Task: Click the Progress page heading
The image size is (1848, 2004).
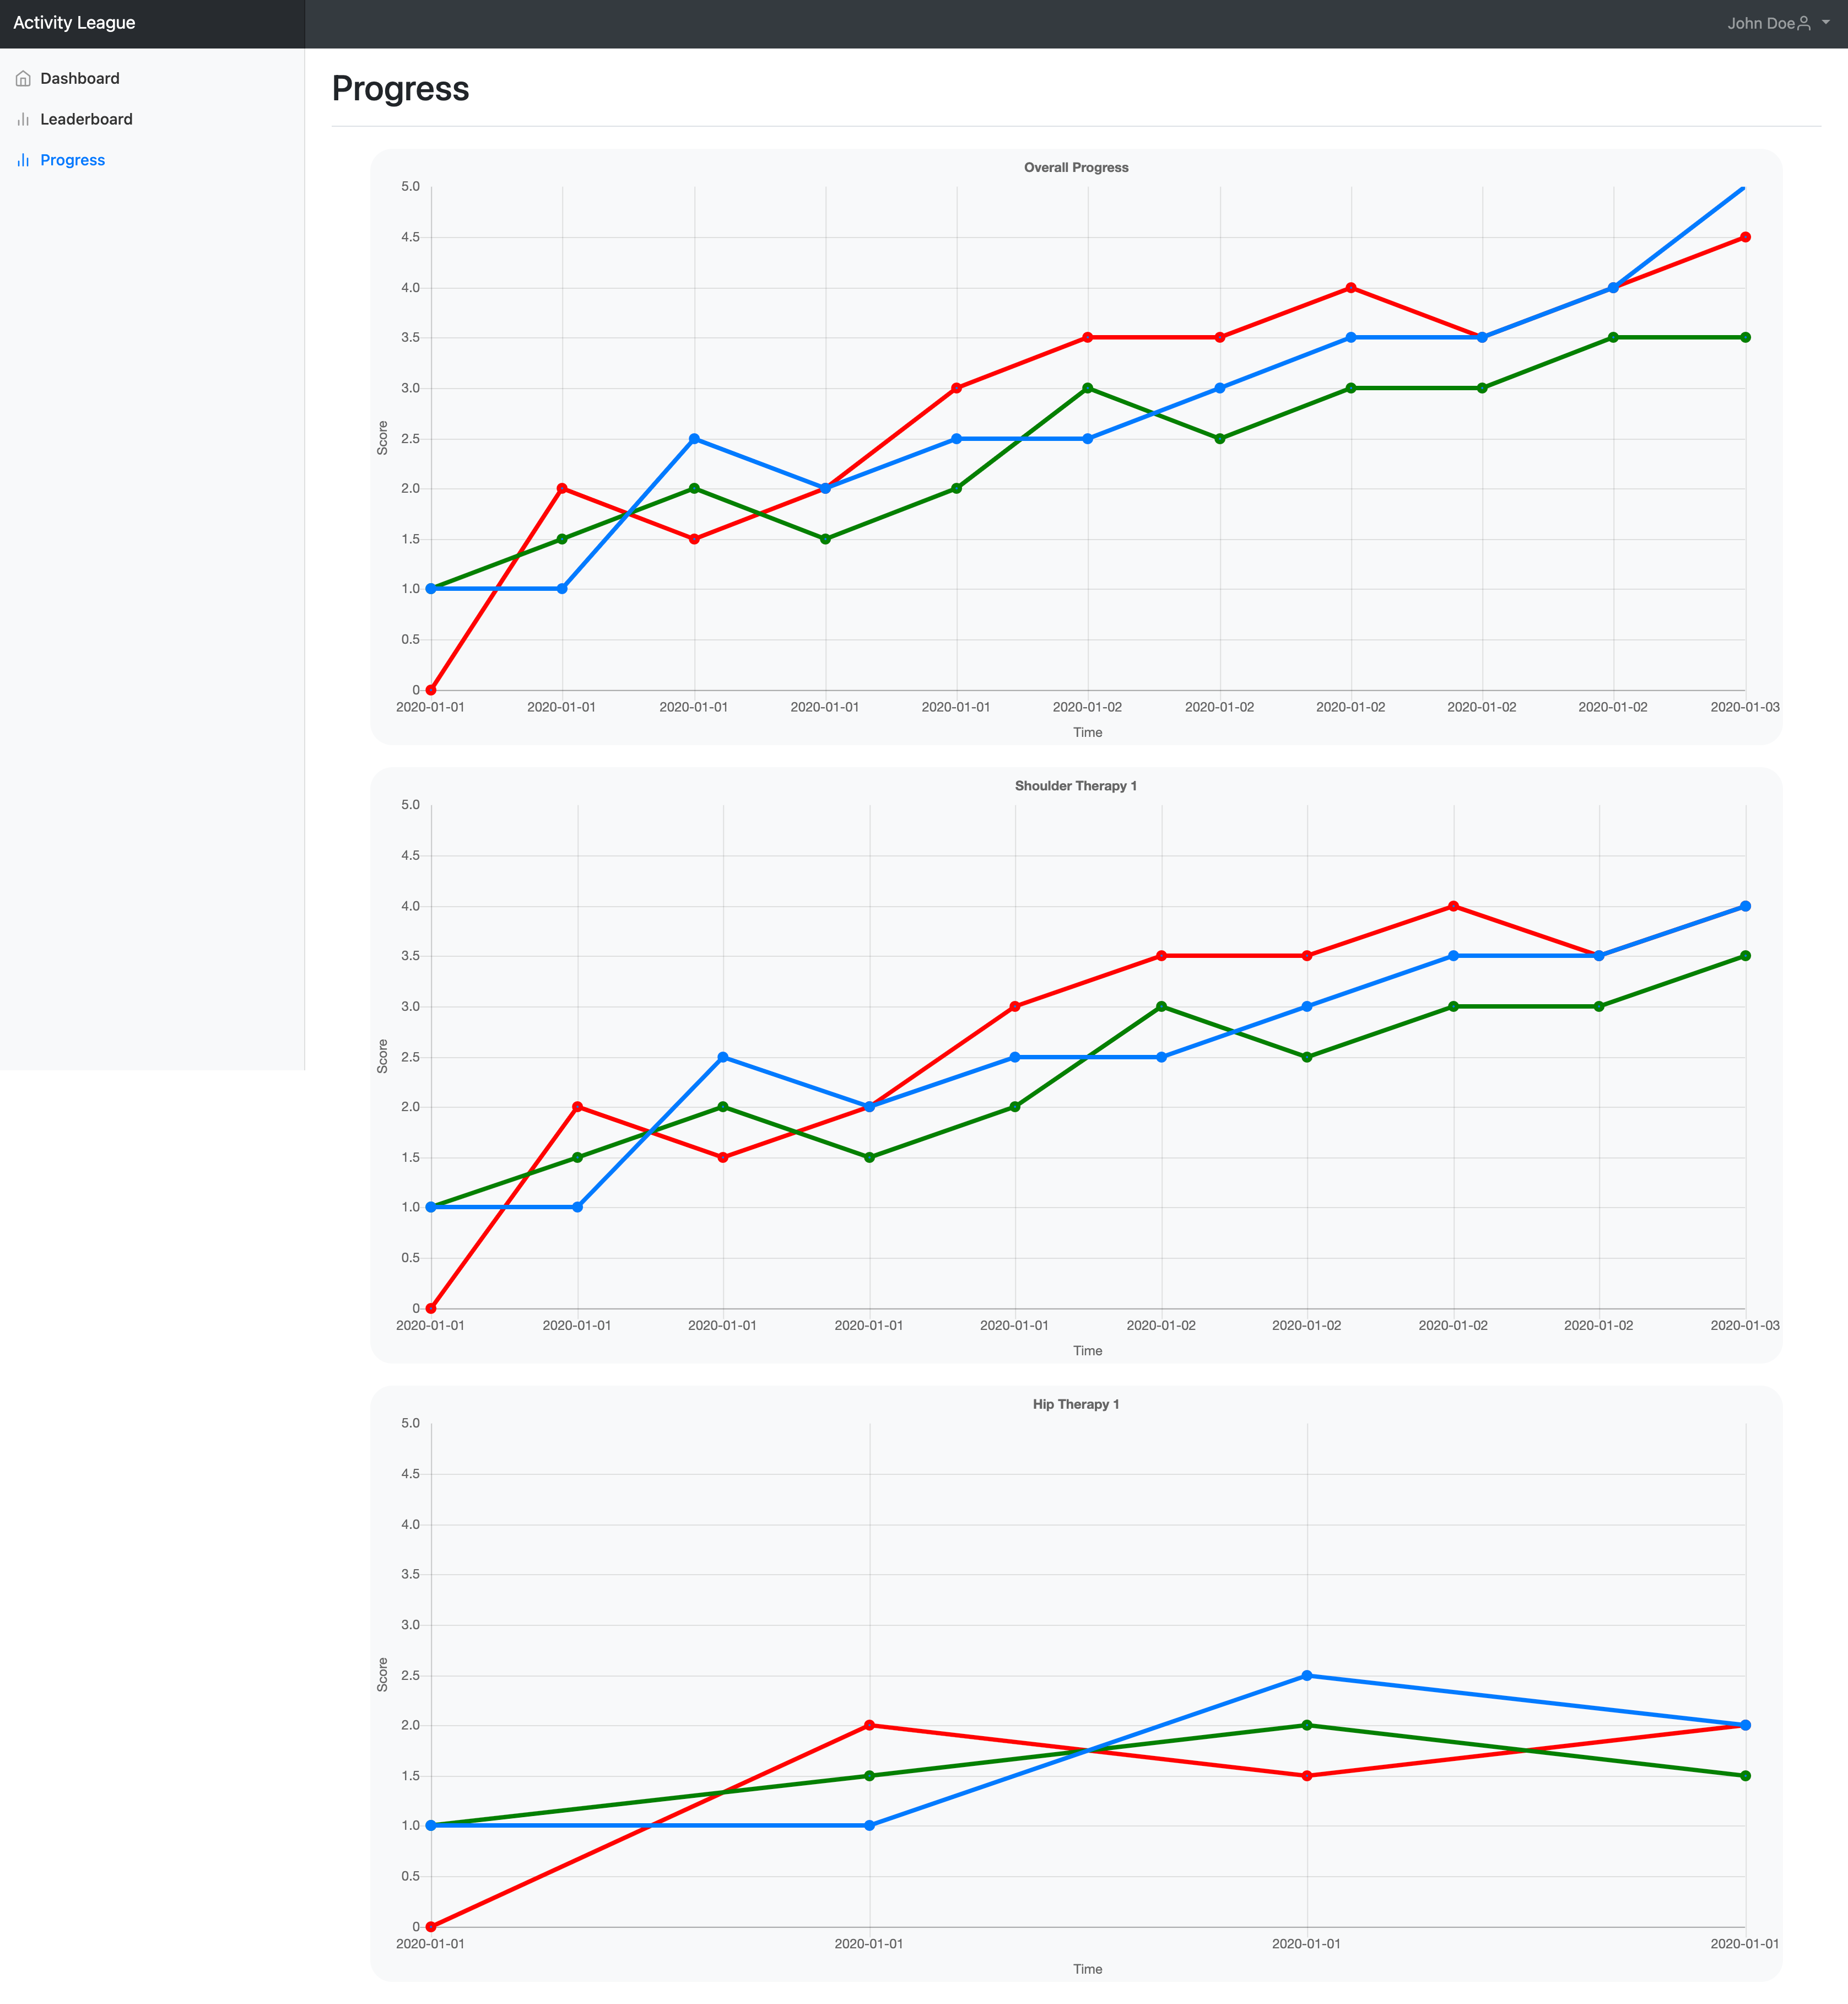Action: (x=400, y=88)
